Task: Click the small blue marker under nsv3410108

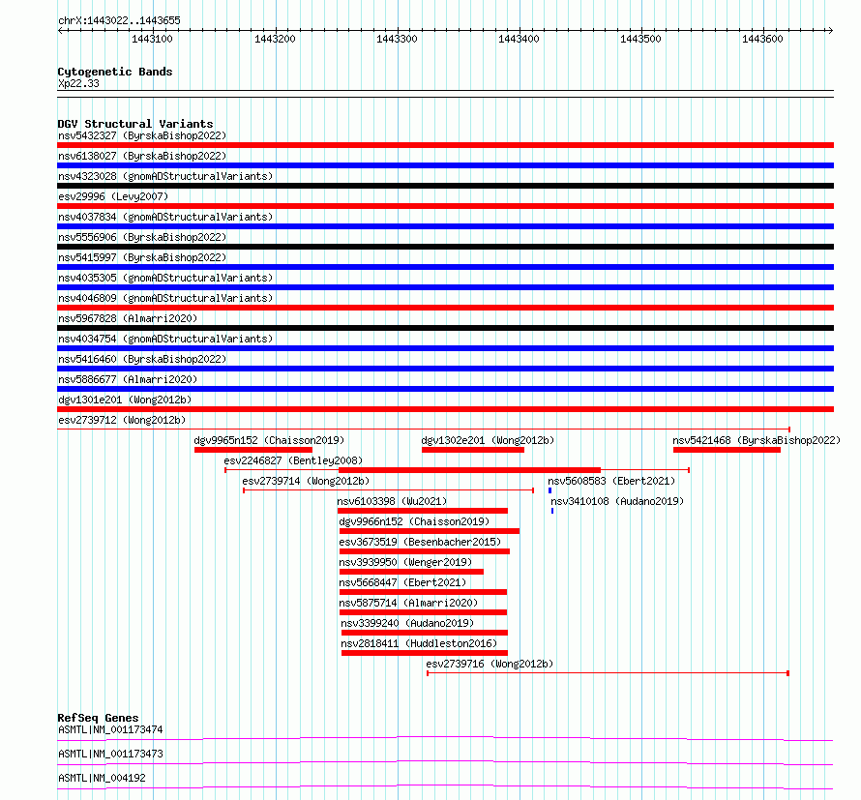Action: [552, 511]
